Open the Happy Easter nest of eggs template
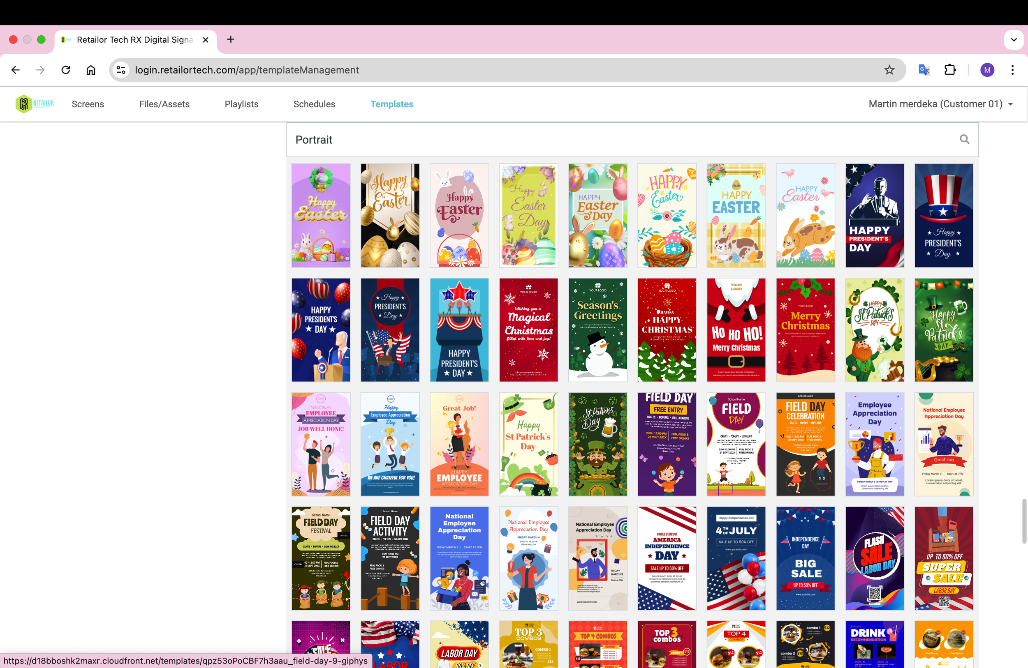1028x668 pixels. [667, 215]
